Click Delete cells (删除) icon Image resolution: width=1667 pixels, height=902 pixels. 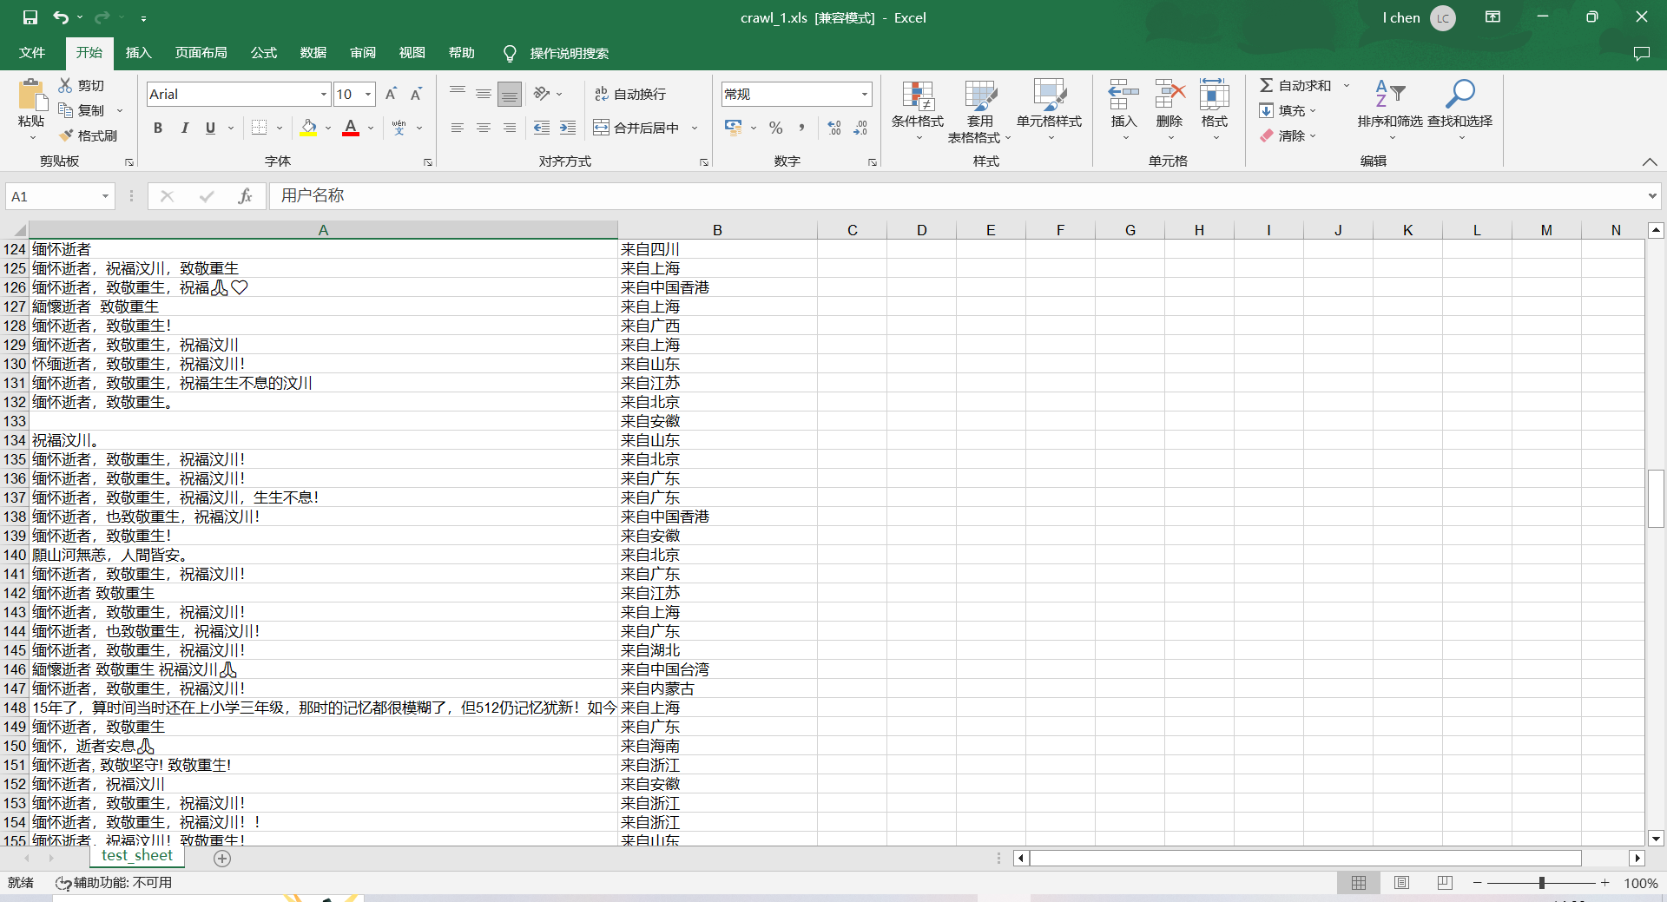tap(1170, 95)
